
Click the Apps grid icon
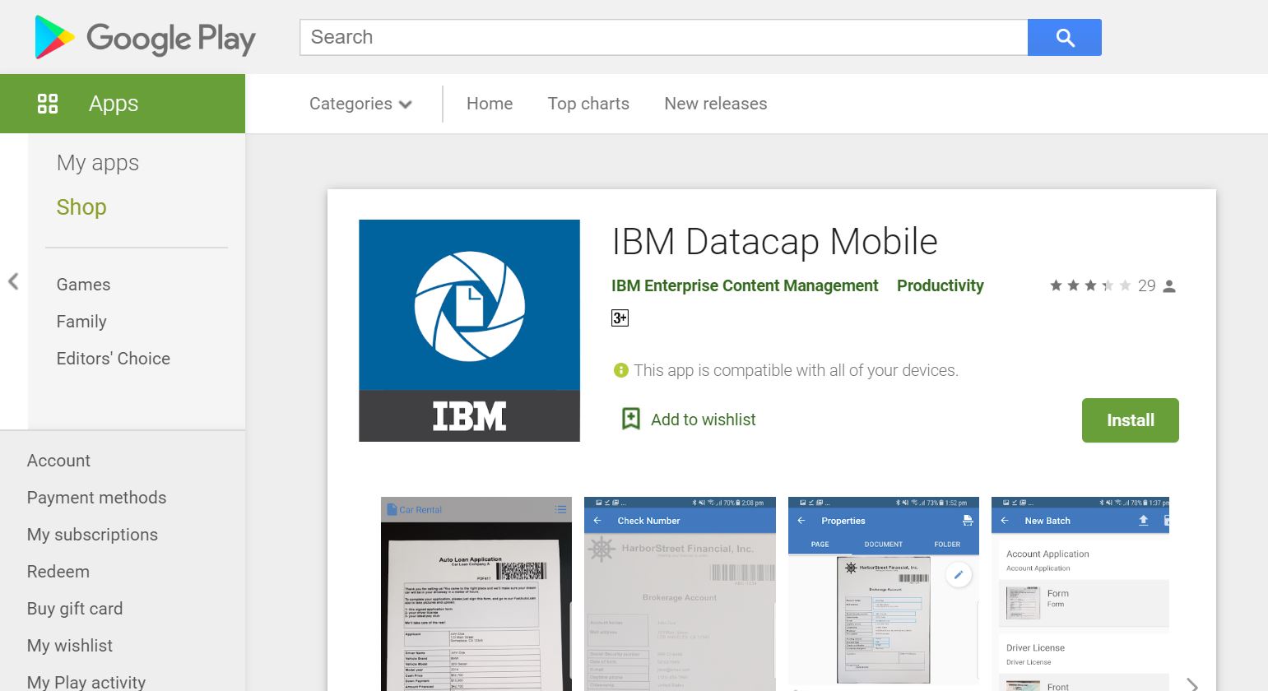(x=48, y=104)
